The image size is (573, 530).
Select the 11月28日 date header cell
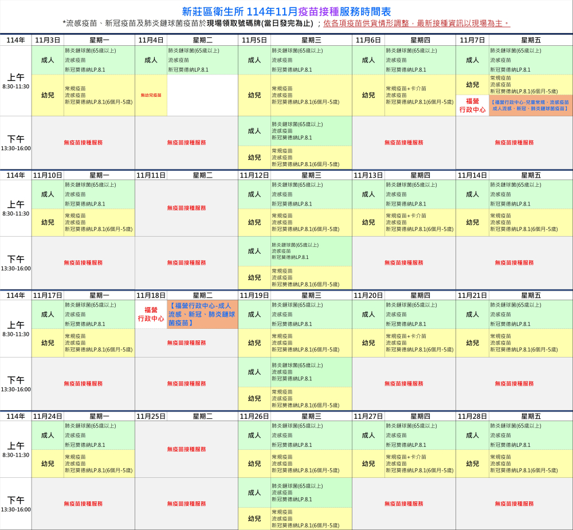(472, 417)
